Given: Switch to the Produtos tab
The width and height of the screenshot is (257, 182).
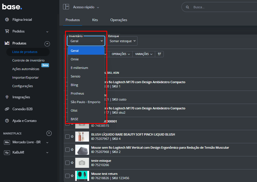Looking at the screenshot, I should 73,20.
